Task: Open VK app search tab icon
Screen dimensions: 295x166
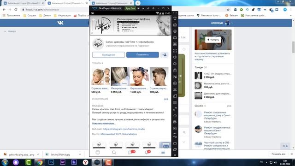Action: pos(114,153)
